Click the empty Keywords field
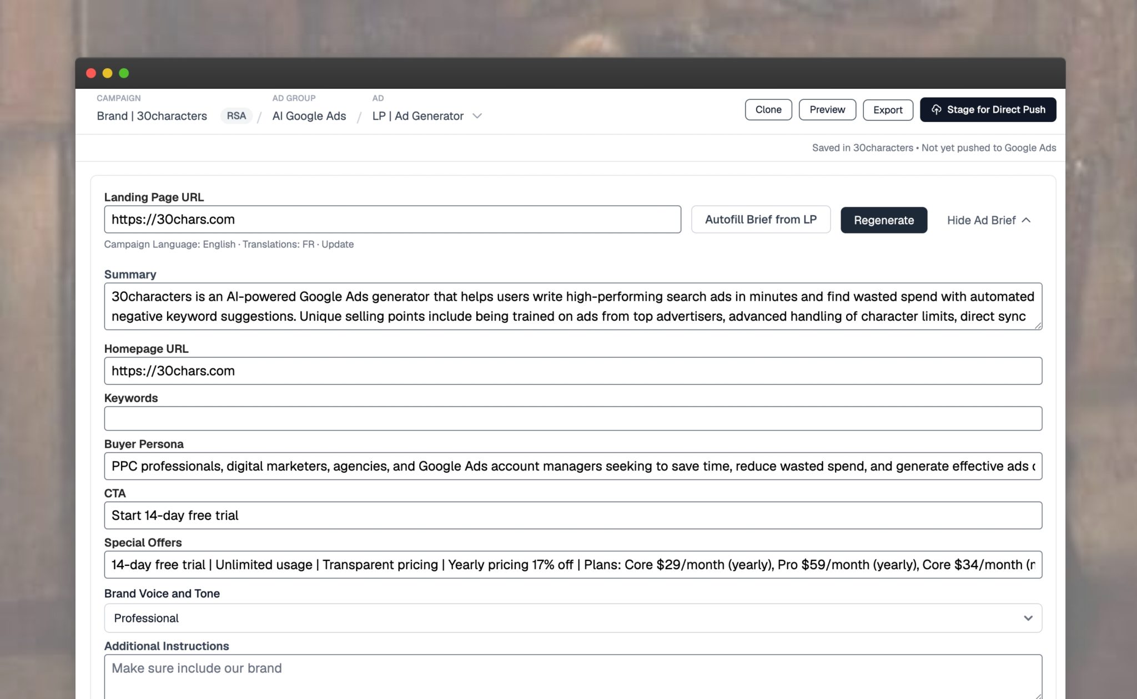Viewport: 1137px width, 699px height. (x=572, y=418)
